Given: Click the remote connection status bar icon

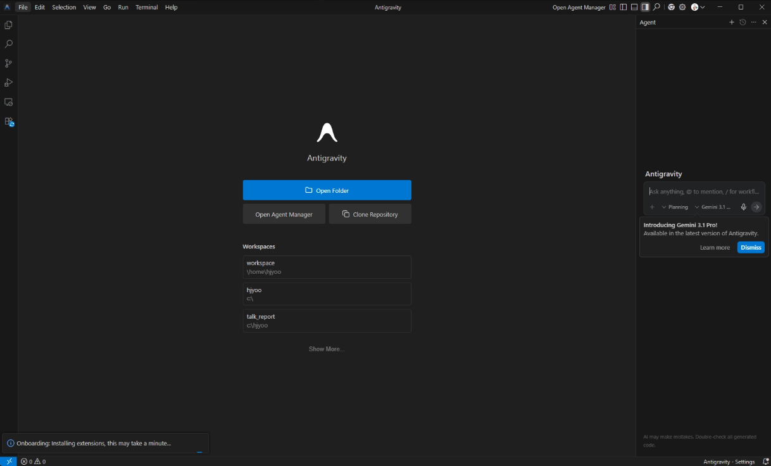Looking at the screenshot, I should (9, 461).
